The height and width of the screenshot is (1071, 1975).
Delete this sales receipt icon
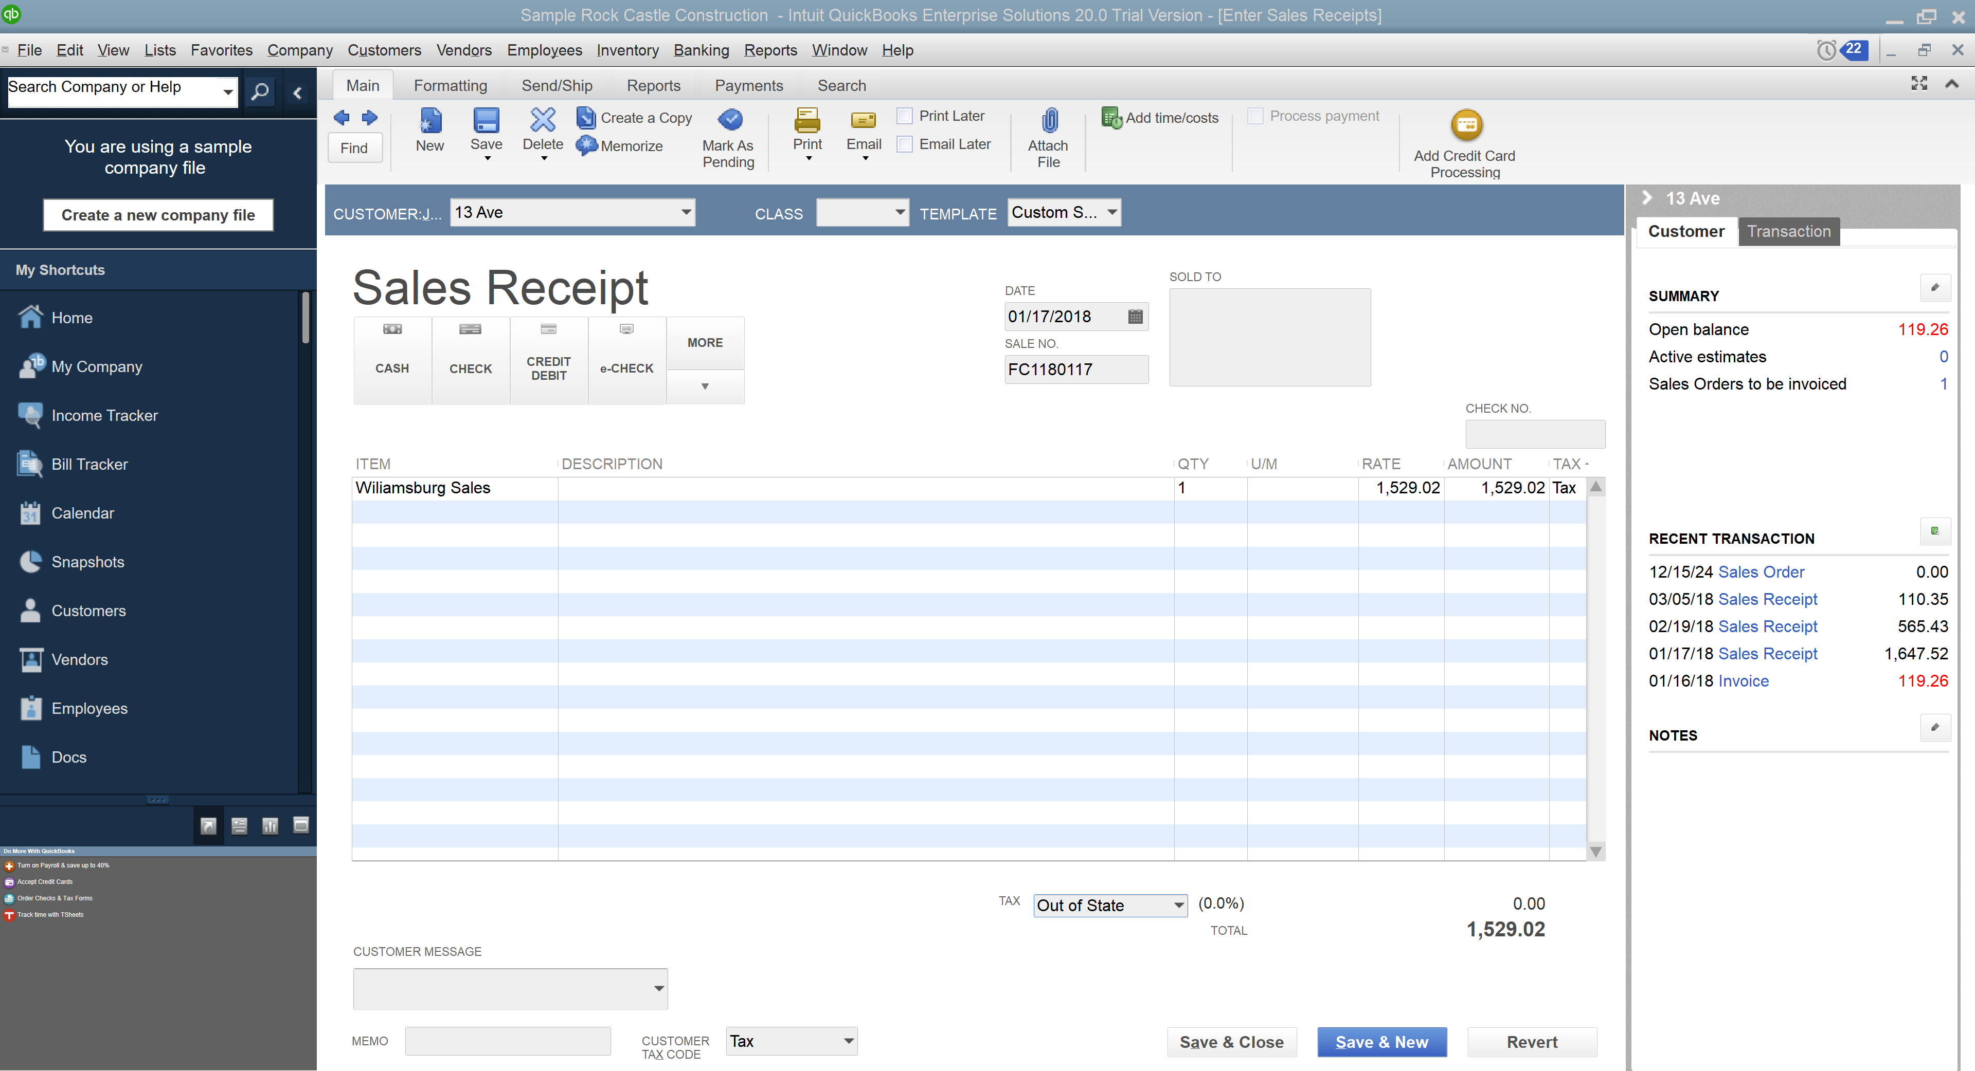pyautogui.click(x=543, y=120)
